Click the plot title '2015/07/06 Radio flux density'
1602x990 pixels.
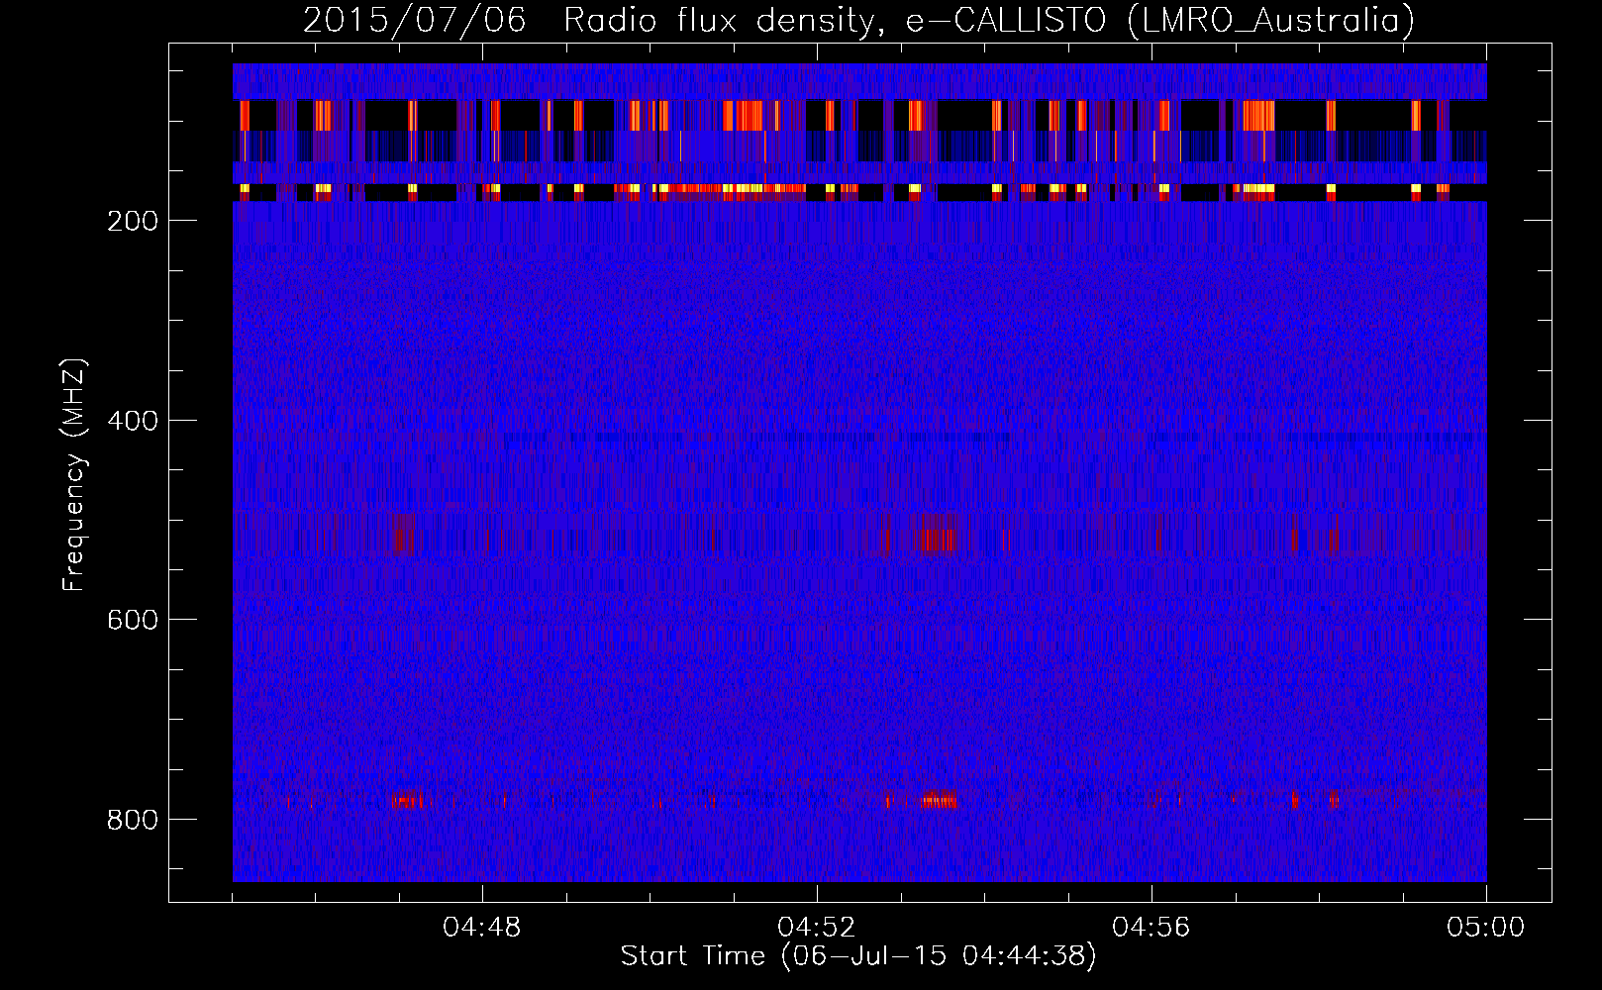pyautogui.click(x=858, y=20)
